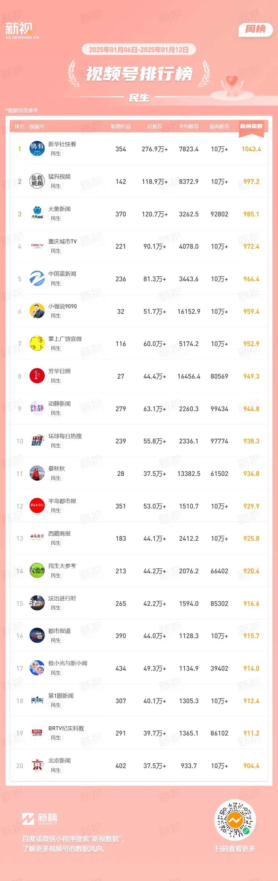The image size is (278, 881).
Task: Sort by 新增作品 column header
Action: 120,127
